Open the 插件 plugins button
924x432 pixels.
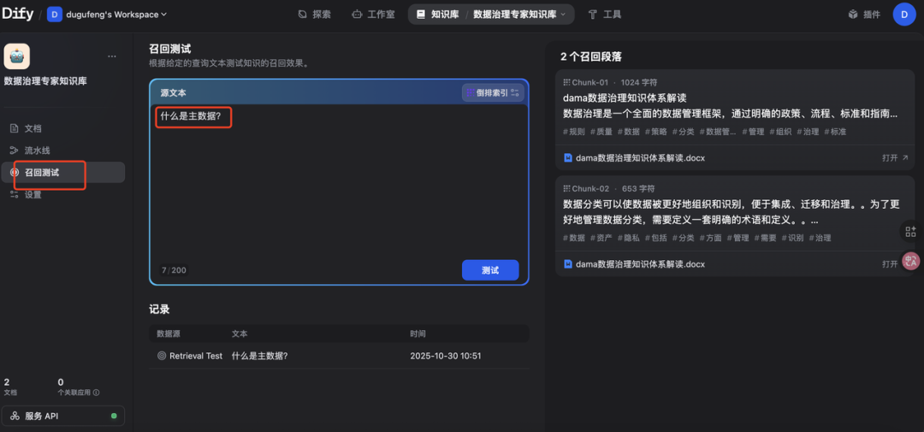(x=864, y=15)
